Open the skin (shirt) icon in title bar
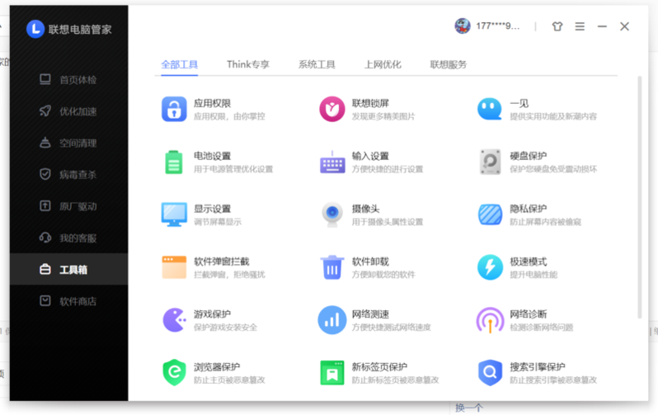658x415 pixels. click(557, 26)
